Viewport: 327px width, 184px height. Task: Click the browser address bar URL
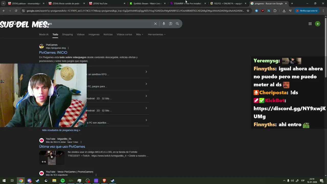pyautogui.click(x=135, y=11)
